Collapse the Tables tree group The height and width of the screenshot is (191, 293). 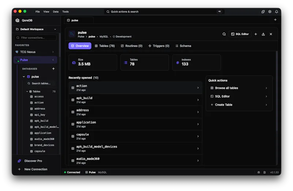pyautogui.click(x=27, y=91)
